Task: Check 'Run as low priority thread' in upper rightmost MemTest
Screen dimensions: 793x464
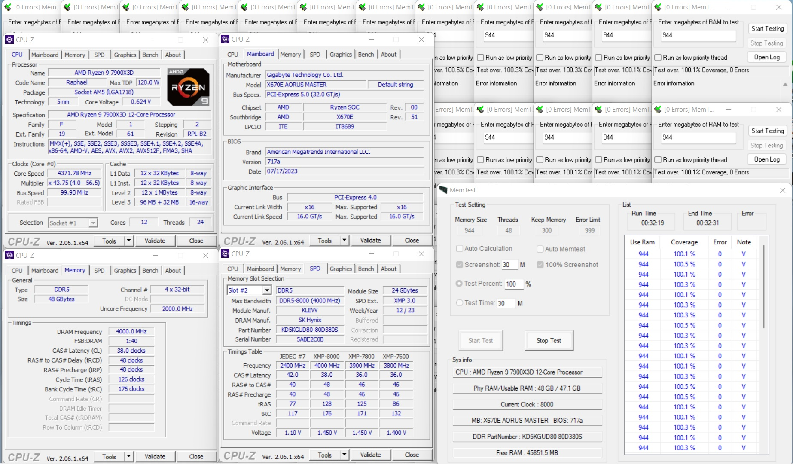Action: click(658, 58)
